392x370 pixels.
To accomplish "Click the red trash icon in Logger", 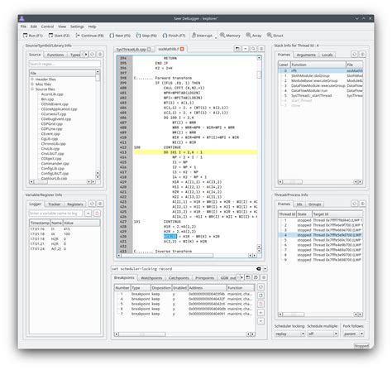I will click(97, 214).
